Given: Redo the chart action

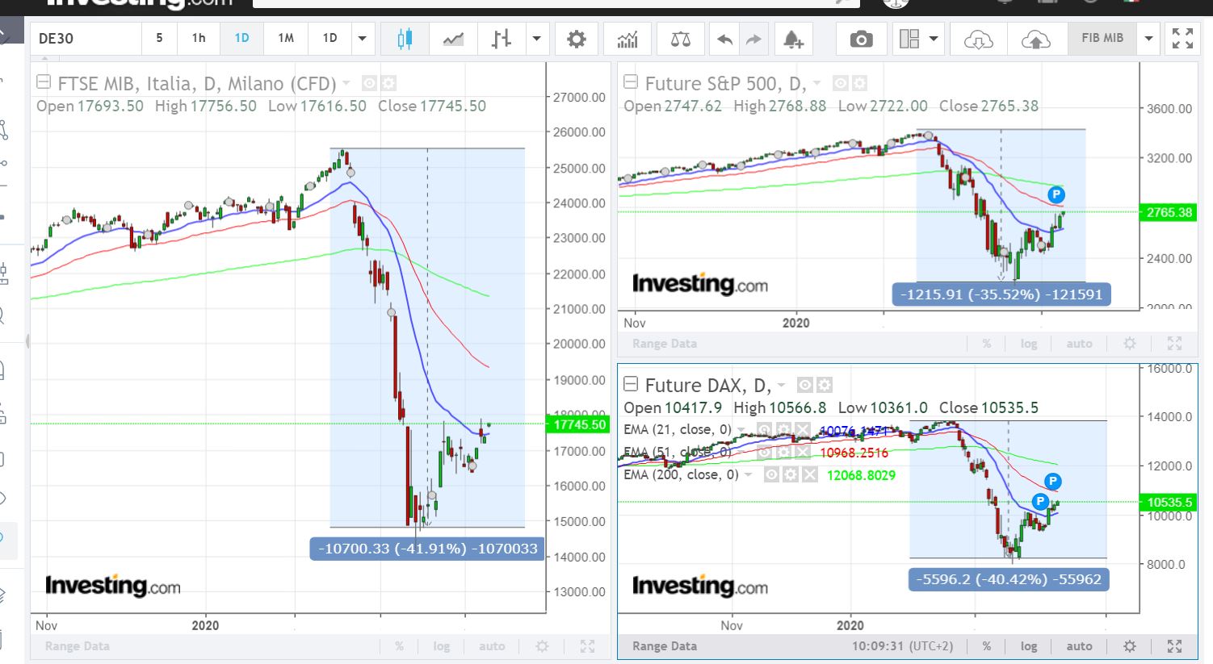Looking at the screenshot, I should click(753, 39).
